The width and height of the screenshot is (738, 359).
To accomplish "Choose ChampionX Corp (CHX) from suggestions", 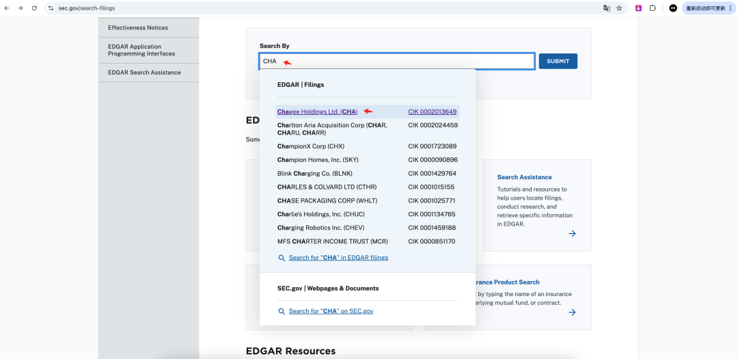I will (311, 146).
